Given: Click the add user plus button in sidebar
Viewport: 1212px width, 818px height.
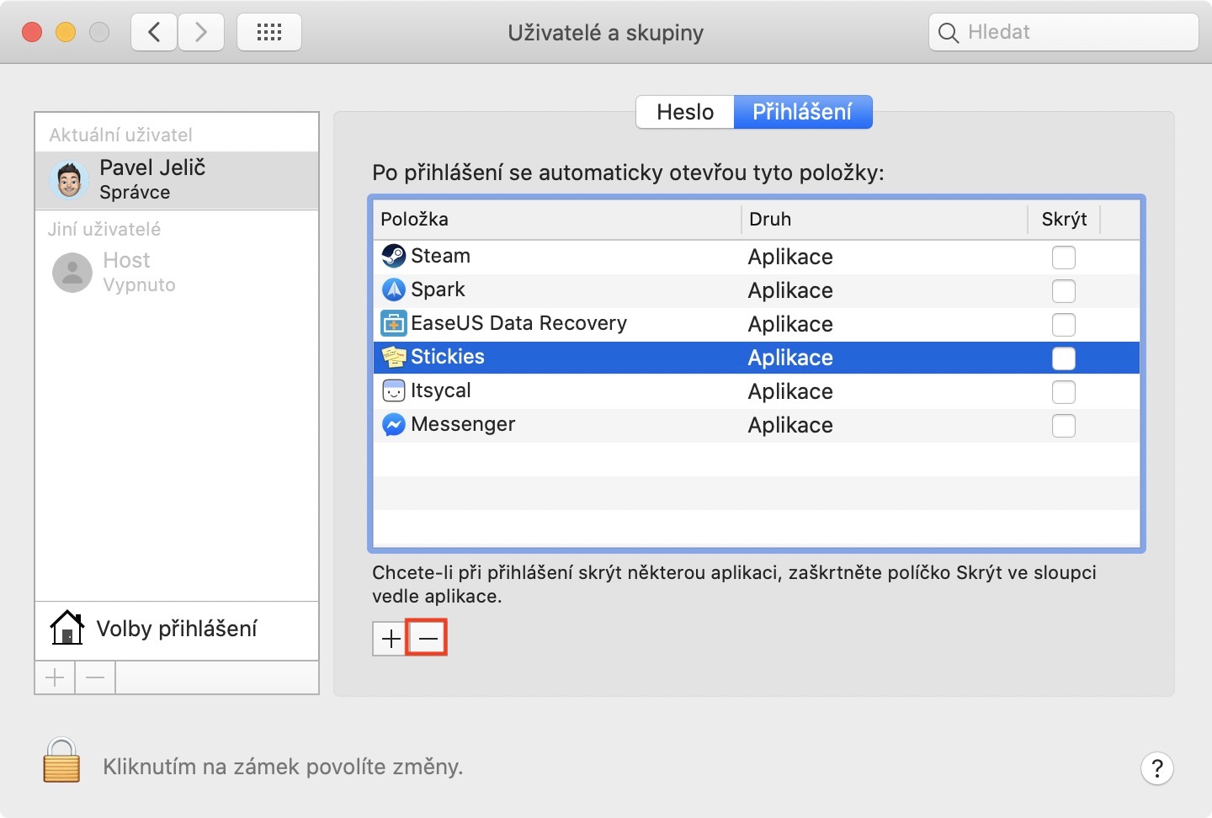Looking at the screenshot, I should [x=55, y=677].
